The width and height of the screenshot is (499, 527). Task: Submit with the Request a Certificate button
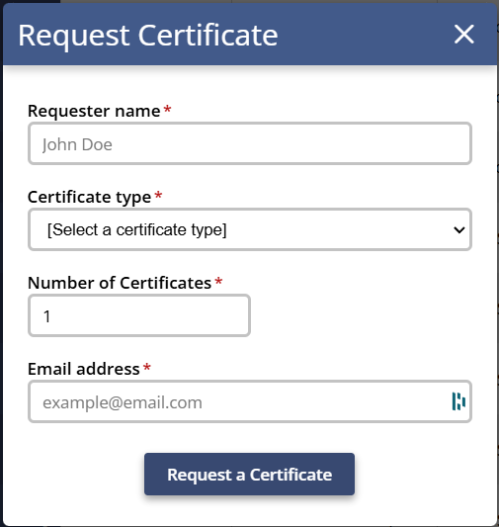pyautogui.click(x=249, y=475)
